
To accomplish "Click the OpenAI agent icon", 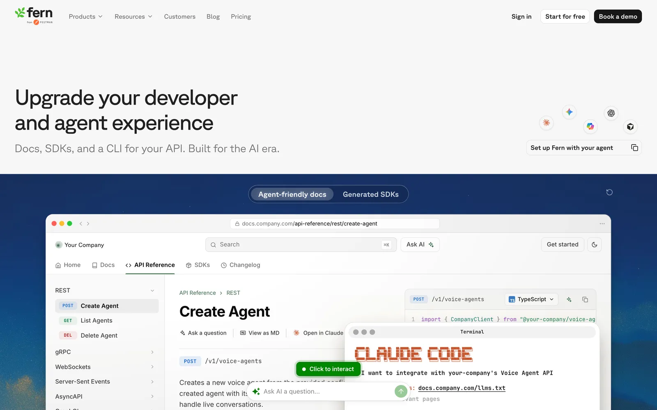I will click(611, 113).
